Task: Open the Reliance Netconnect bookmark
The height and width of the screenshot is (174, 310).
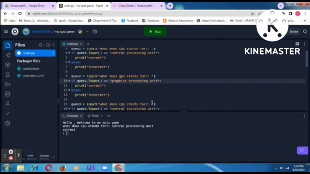Action: (x=178, y=20)
